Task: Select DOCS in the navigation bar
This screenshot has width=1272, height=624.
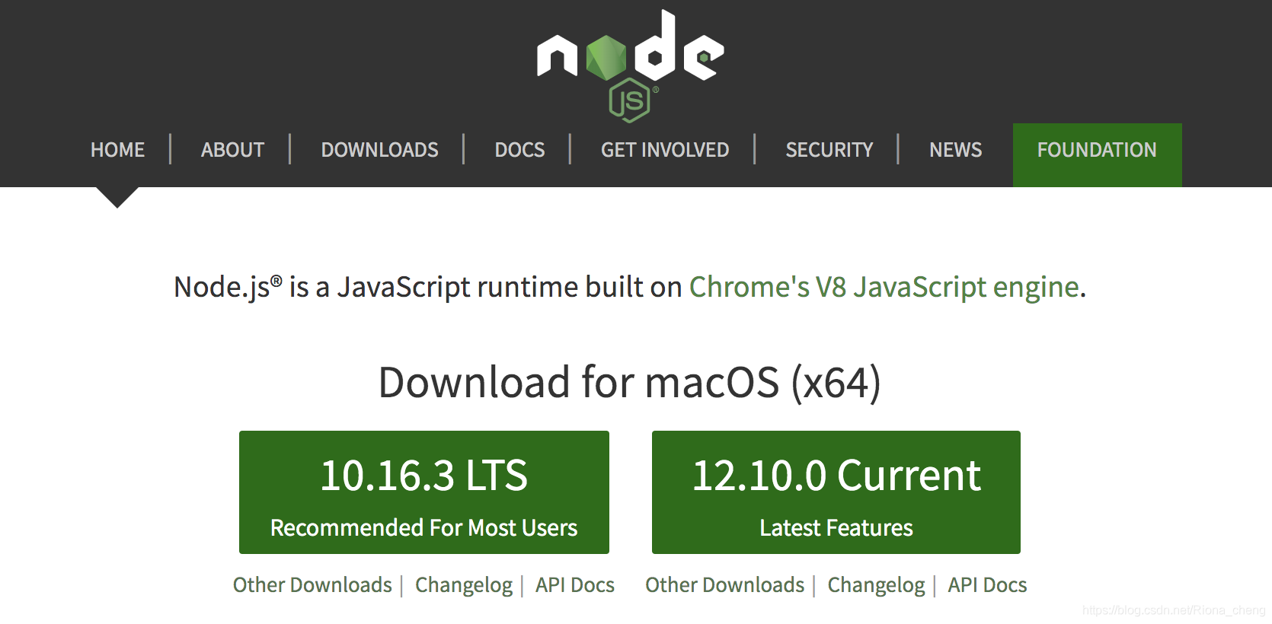Action: coord(519,150)
